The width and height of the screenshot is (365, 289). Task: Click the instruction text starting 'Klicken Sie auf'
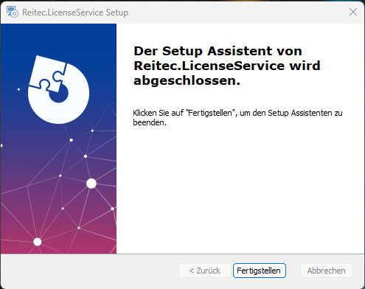[x=237, y=117]
